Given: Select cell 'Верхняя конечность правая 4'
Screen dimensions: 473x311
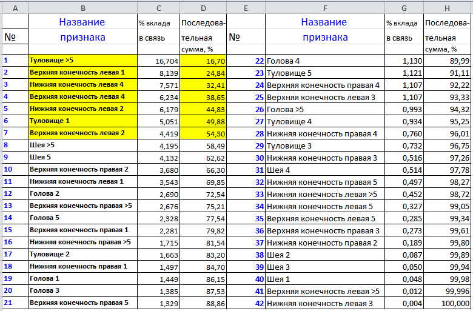Looking at the screenshot, I should [325, 85].
